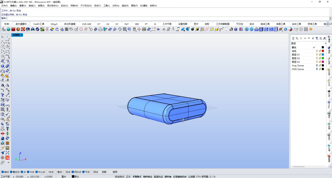The image size is (332, 178).
Task: Click the orange maple leaf icon
Action: point(311,29)
